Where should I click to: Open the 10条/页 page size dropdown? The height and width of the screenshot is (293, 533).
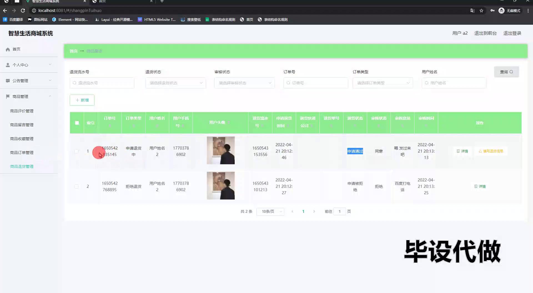click(270, 211)
